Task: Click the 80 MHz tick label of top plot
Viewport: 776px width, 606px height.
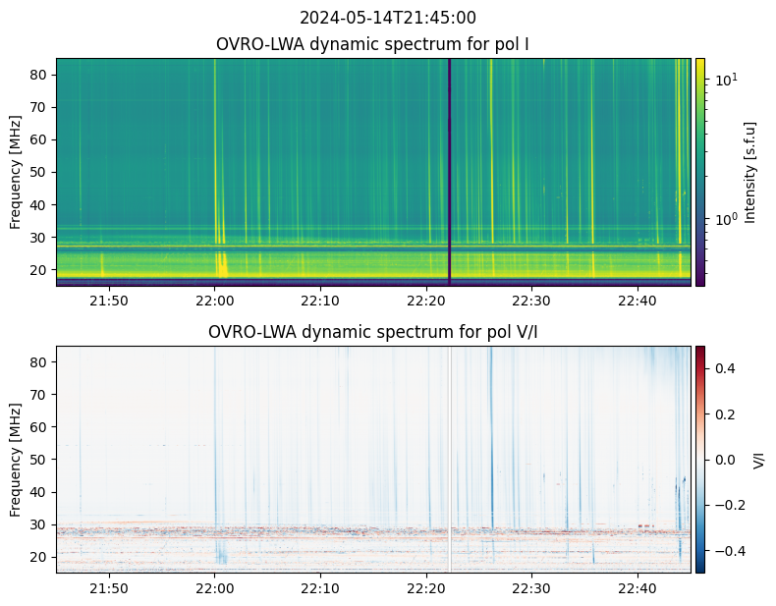Action: [38, 75]
